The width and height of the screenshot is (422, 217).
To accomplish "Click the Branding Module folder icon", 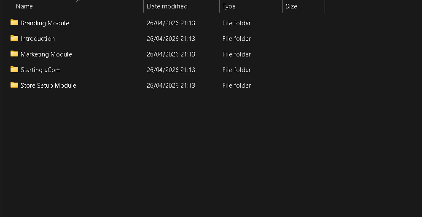I will click(14, 23).
